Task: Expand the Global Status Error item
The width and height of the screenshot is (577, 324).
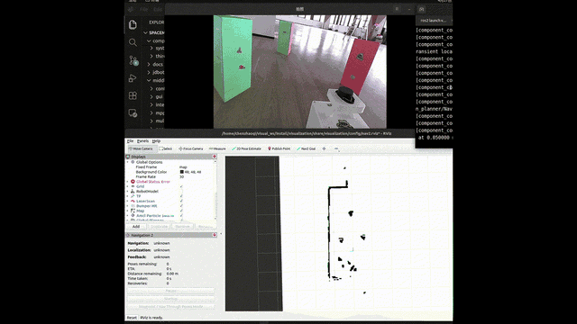Action: 128,182
